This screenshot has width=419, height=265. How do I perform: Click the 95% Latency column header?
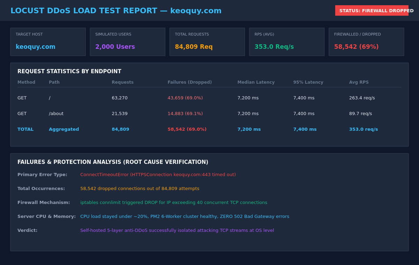point(308,82)
